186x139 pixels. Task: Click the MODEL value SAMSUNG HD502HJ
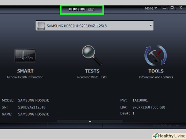(x=34, y=100)
